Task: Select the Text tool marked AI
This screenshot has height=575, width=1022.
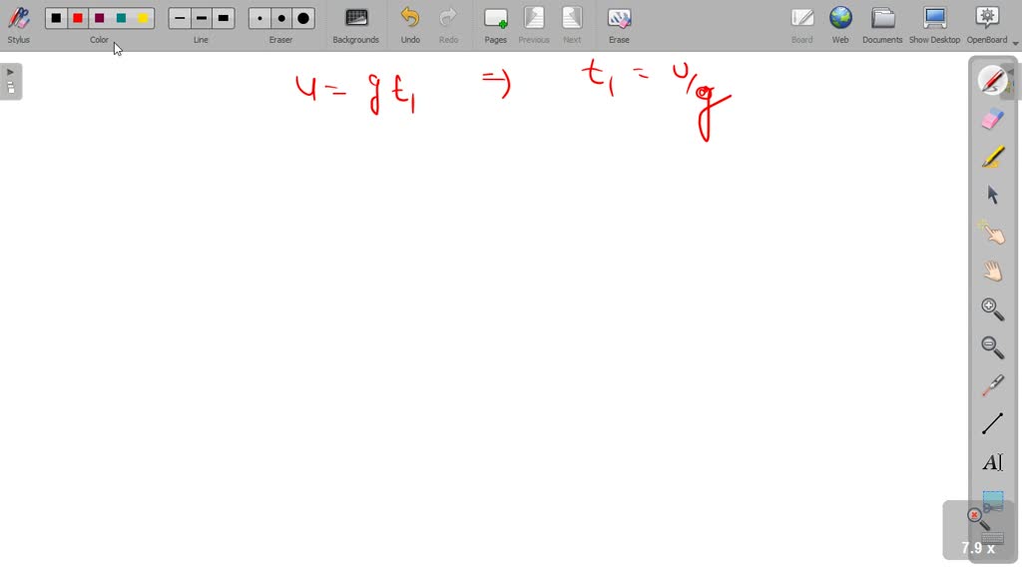Action: click(x=992, y=462)
